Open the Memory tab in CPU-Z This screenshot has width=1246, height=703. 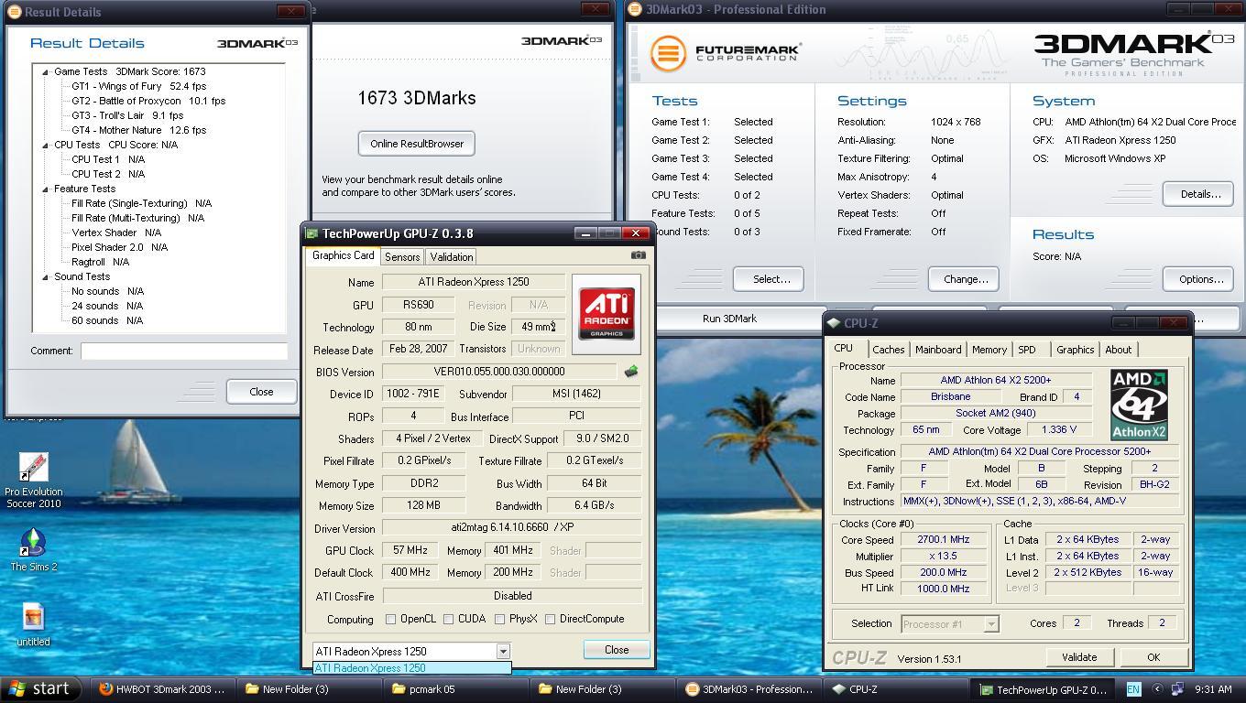[x=989, y=350]
